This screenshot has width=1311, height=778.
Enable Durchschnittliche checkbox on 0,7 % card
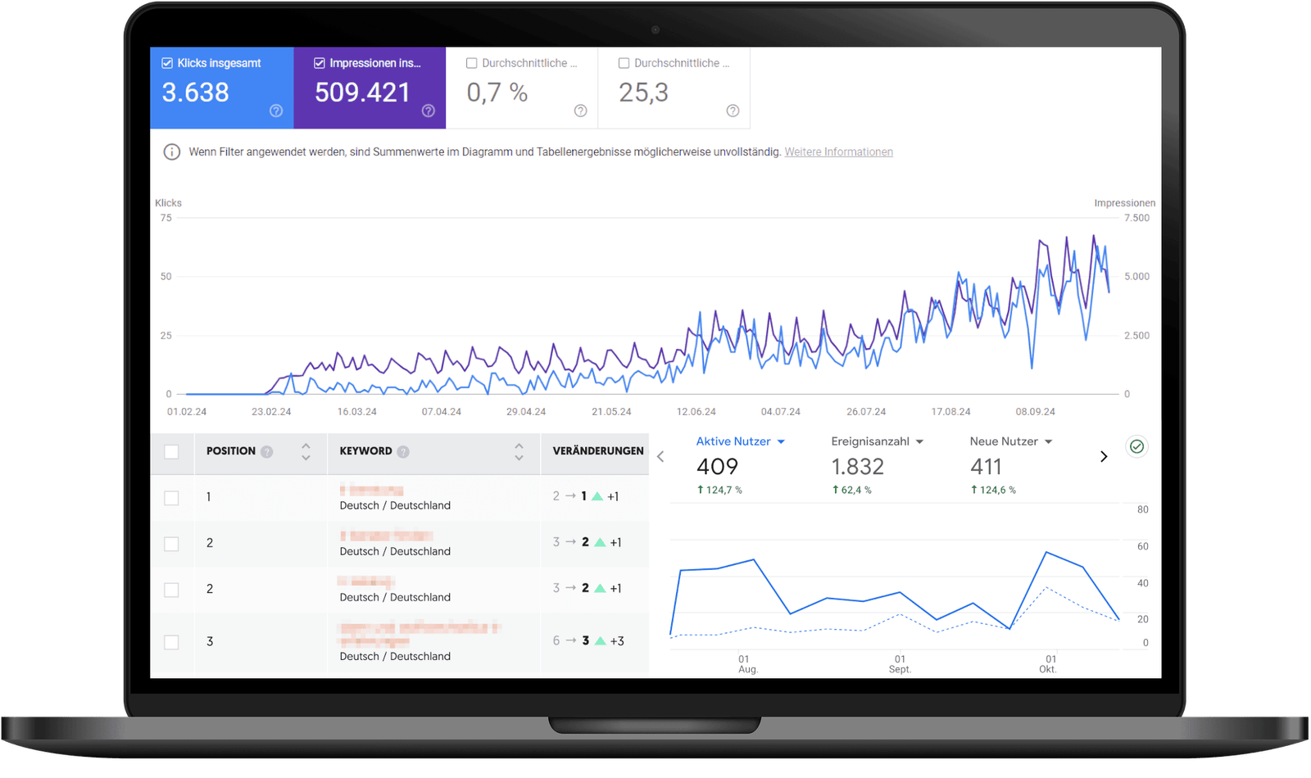click(x=472, y=63)
